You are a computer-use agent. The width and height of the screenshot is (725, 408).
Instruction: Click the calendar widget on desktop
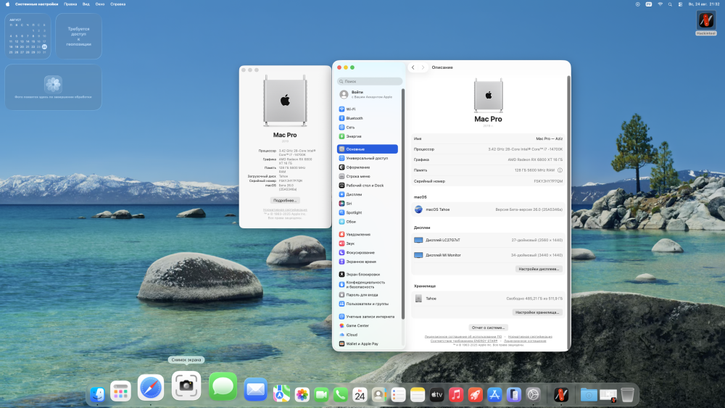tap(28, 36)
